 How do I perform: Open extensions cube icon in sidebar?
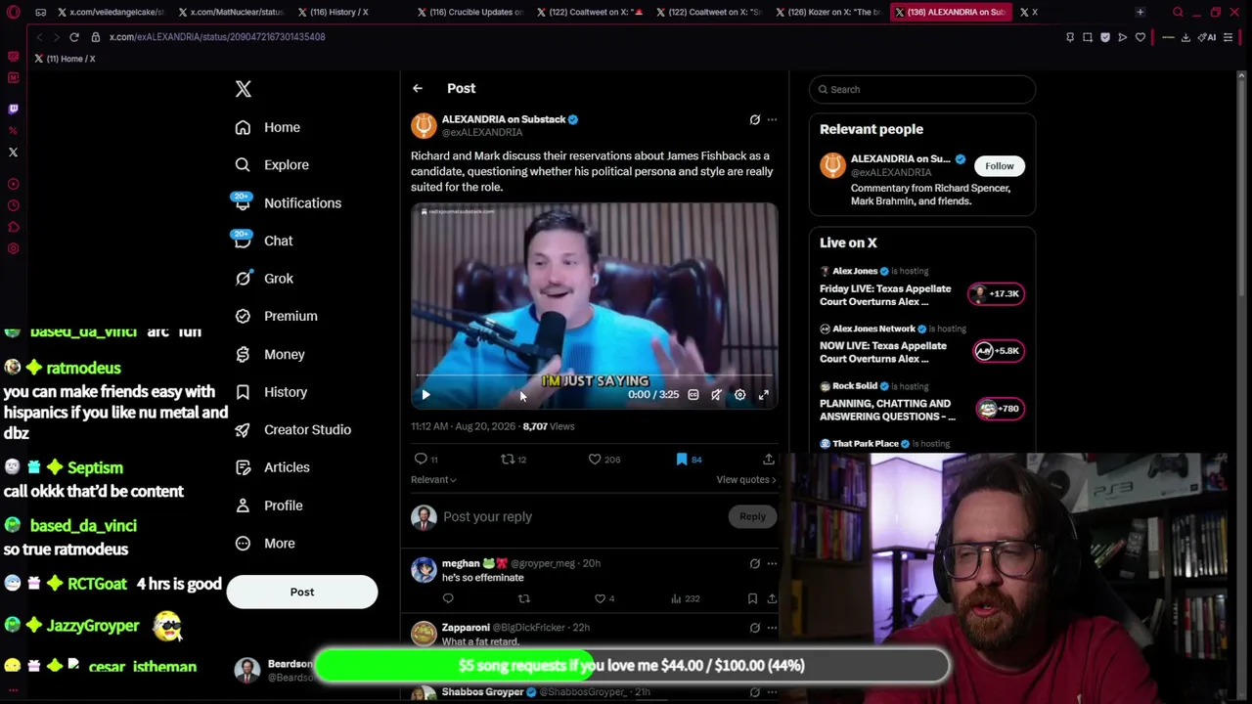point(13,227)
